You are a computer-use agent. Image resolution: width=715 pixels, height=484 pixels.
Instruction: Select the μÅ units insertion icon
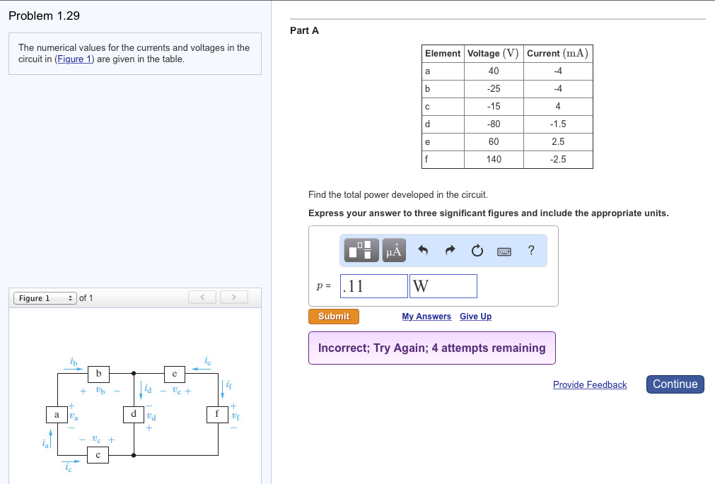coord(394,250)
